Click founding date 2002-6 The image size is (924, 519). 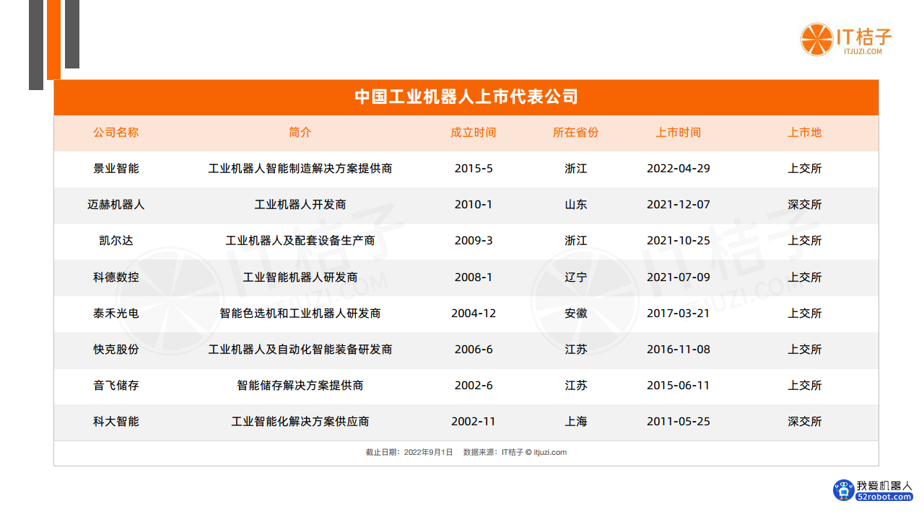point(474,386)
